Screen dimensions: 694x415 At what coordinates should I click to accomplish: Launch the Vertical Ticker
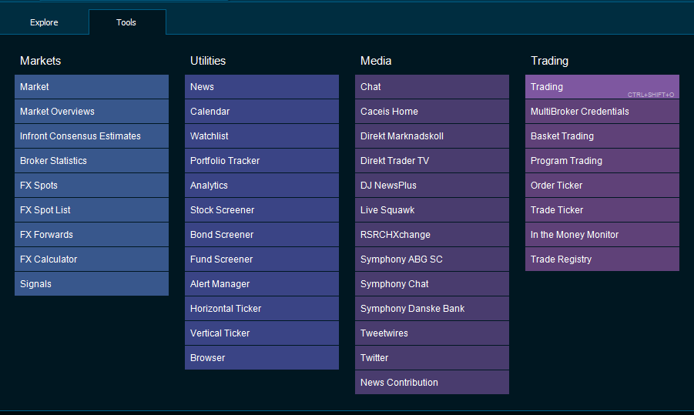click(x=262, y=333)
